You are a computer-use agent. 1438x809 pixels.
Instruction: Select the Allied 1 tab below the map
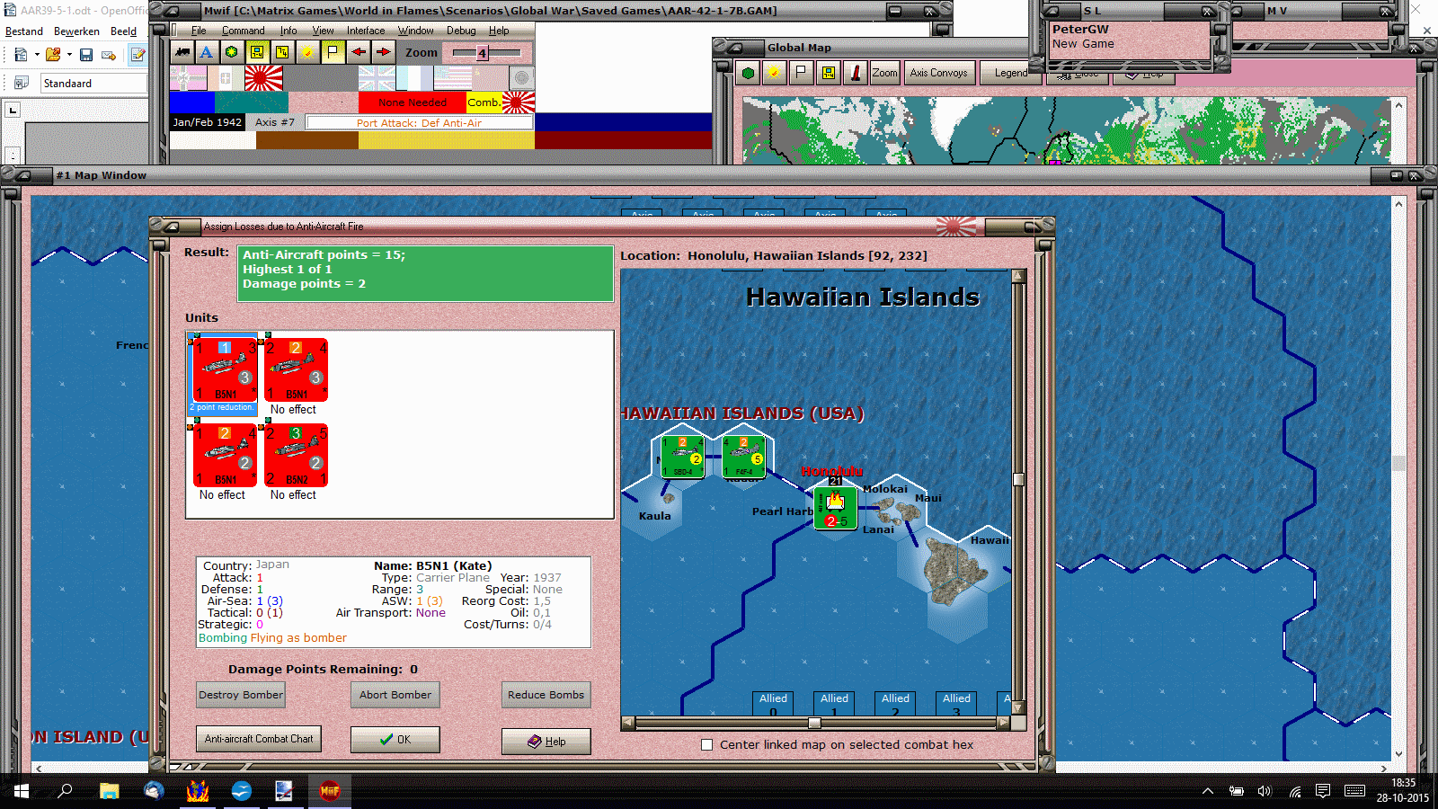point(834,704)
